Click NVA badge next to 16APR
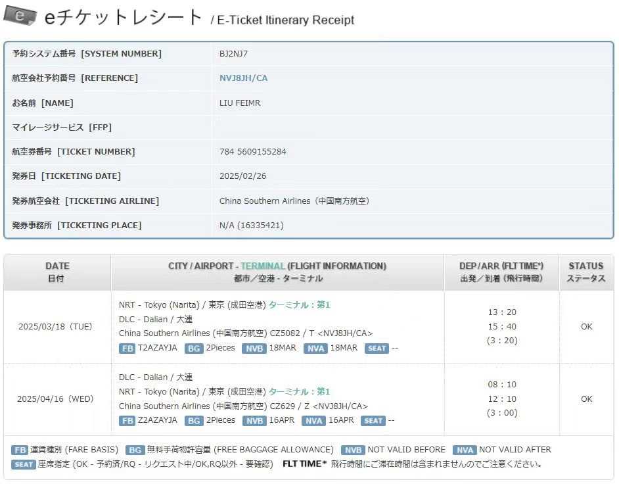 point(314,420)
